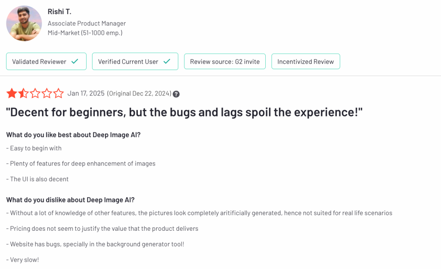The image size is (441, 269).
Task: Click the third empty star
Action: point(35,93)
